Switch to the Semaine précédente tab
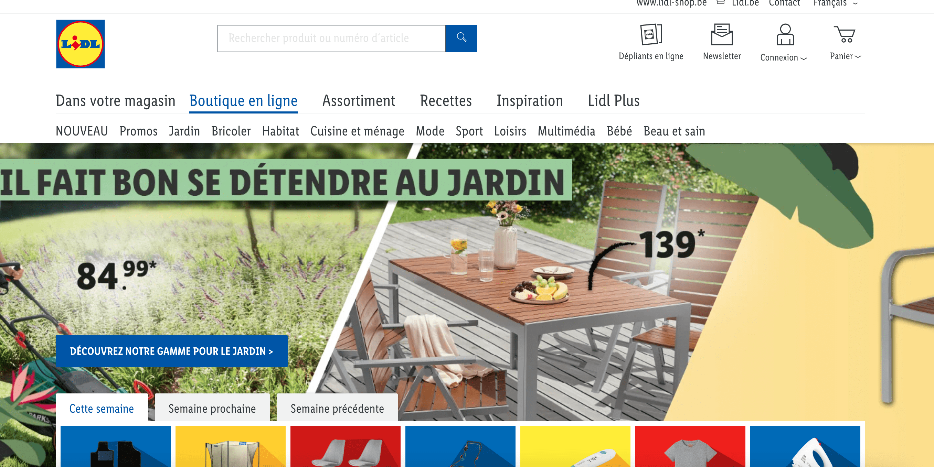 [337, 408]
